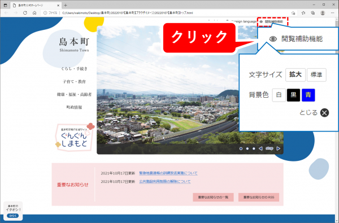This screenshot has width=339, height=223.
Task: Select the blue 青 background color
Action: coord(308,95)
